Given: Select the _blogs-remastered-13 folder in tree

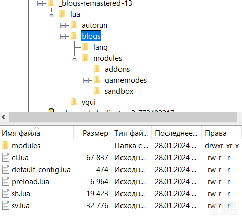Looking at the screenshot, I should pos(95,3).
